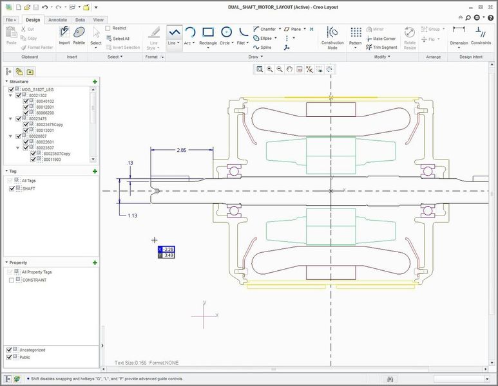Collapse the Property panel section
The image size is (498, 386).
point(6,262)
